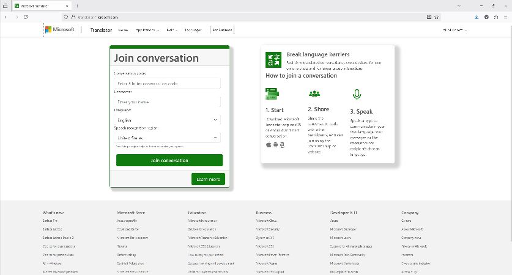Reload the page with the refresh icon
Viewport: 512px width, 275px height.
point(26,17)
